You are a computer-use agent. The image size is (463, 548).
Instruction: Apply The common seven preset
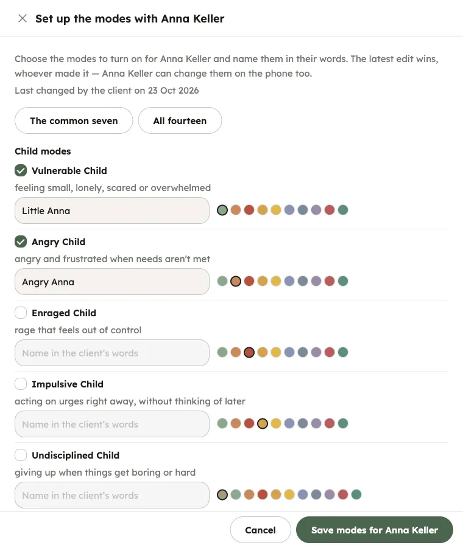pyautogui.click(x=74, y=120)
